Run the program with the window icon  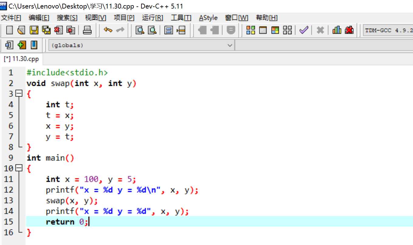(263, 30)
